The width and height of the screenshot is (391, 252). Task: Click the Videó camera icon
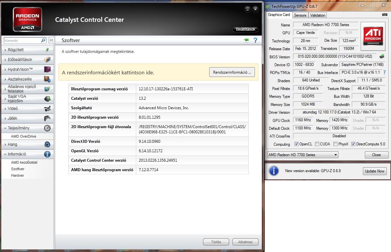(x=47, y=109)
